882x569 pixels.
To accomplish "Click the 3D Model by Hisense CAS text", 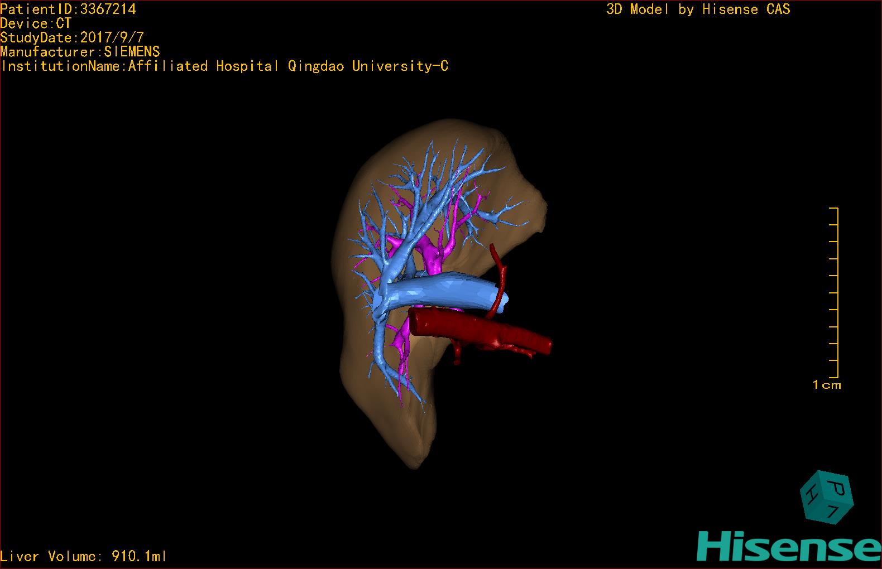I will click(x=698, y=9).
